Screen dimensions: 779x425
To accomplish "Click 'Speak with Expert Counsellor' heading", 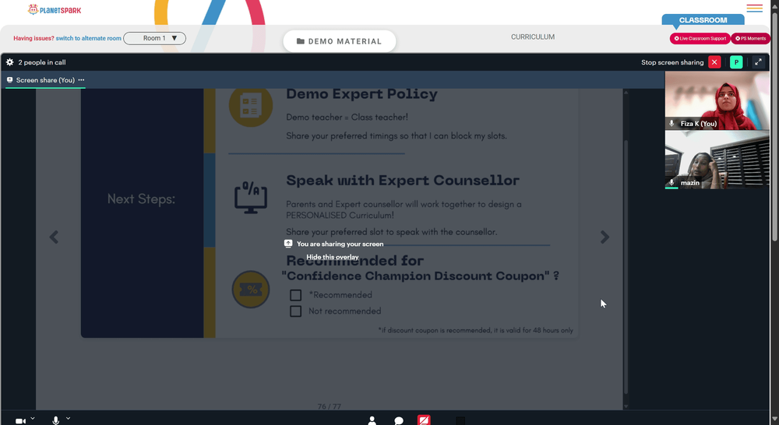I will (x=403, y=181).
